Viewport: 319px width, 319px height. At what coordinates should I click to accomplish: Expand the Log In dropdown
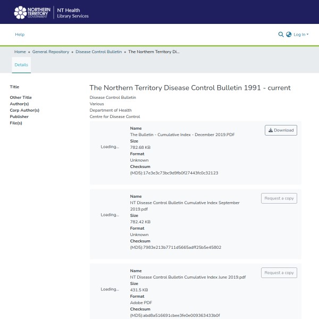pos(300,35)
